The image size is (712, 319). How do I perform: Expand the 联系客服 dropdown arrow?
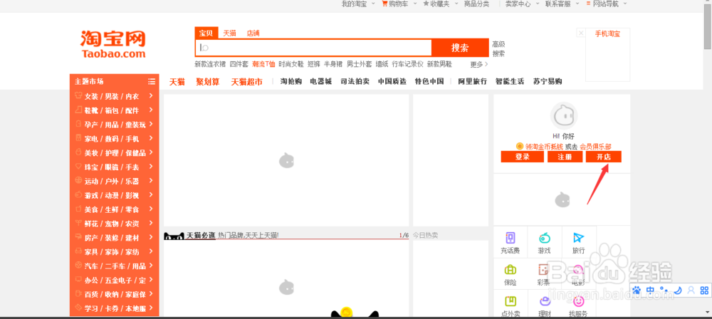click(x=577, y=4)
